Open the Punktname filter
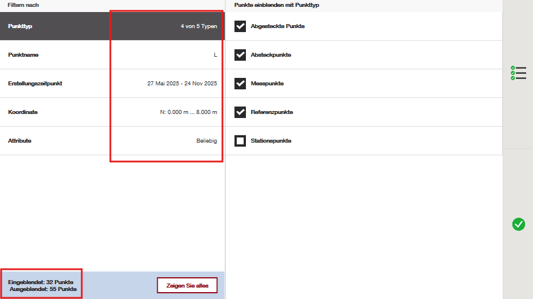 point(23,55)
